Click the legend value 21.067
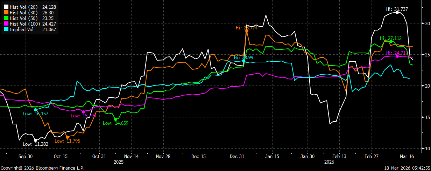 [49, 29]
